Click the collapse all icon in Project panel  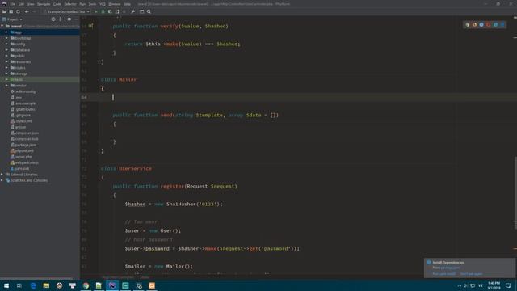61,19
